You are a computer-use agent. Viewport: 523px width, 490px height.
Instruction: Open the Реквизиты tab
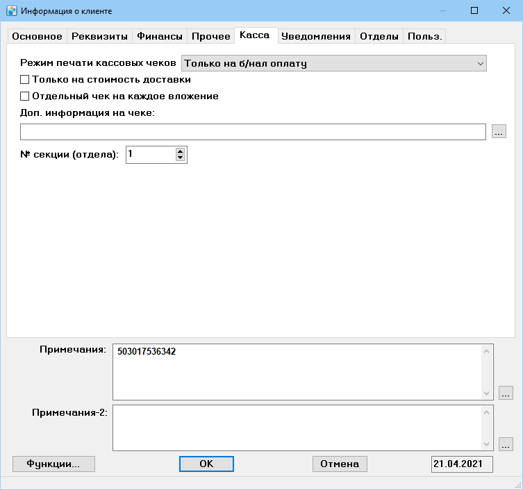99,36
